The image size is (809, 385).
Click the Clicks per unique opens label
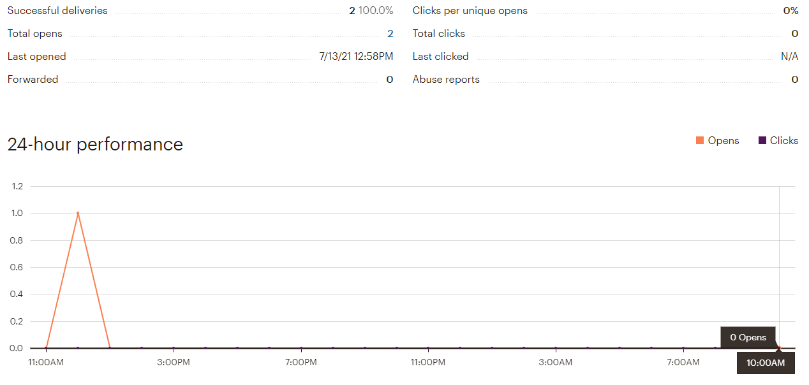(x=470, y=11)
